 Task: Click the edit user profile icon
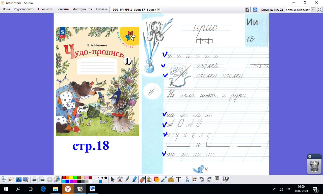226,180
